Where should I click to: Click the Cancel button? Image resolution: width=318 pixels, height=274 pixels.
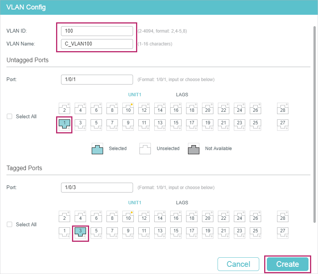pyautogui.click(x=238, y=264)
